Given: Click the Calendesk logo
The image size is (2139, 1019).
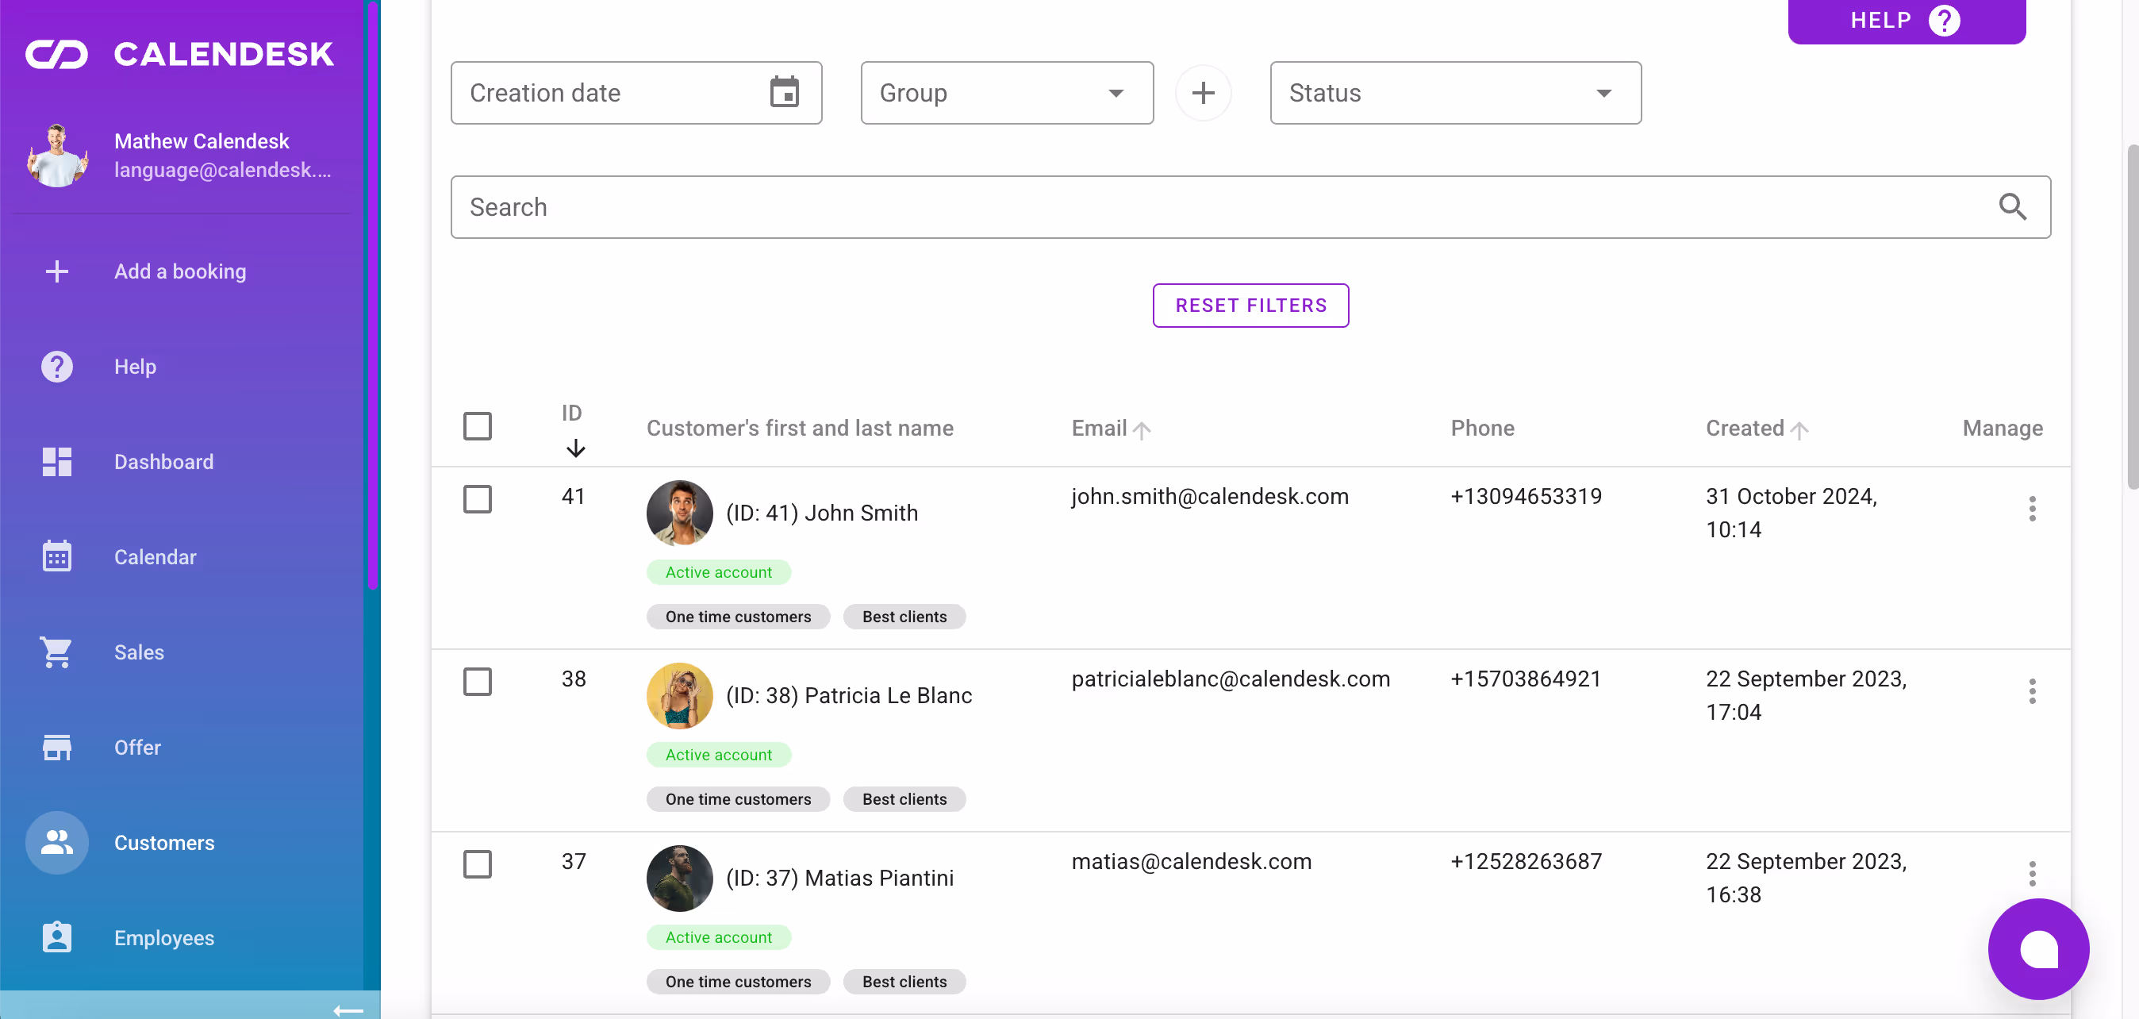Looking at the screenshot, I should click(179, 54).
